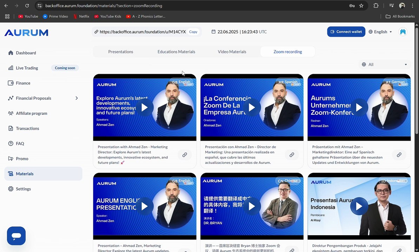Open site info icon in address bar
The height and width of the screenshot is (252, 419).
tap(39, 6)
